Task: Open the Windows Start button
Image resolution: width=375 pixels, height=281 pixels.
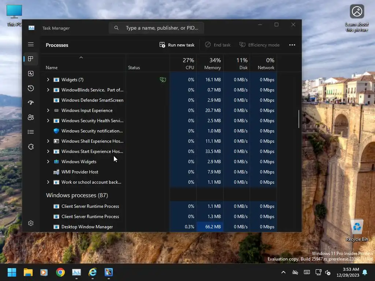Action: coord(12,272)
